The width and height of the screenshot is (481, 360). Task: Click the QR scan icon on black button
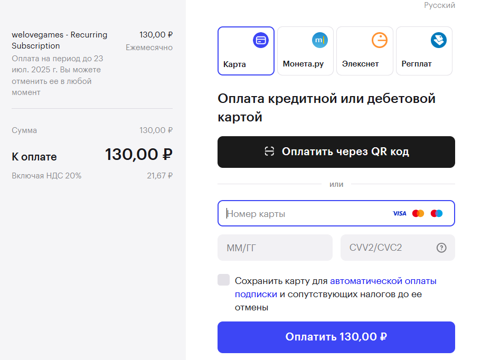[x=269, y=151]
